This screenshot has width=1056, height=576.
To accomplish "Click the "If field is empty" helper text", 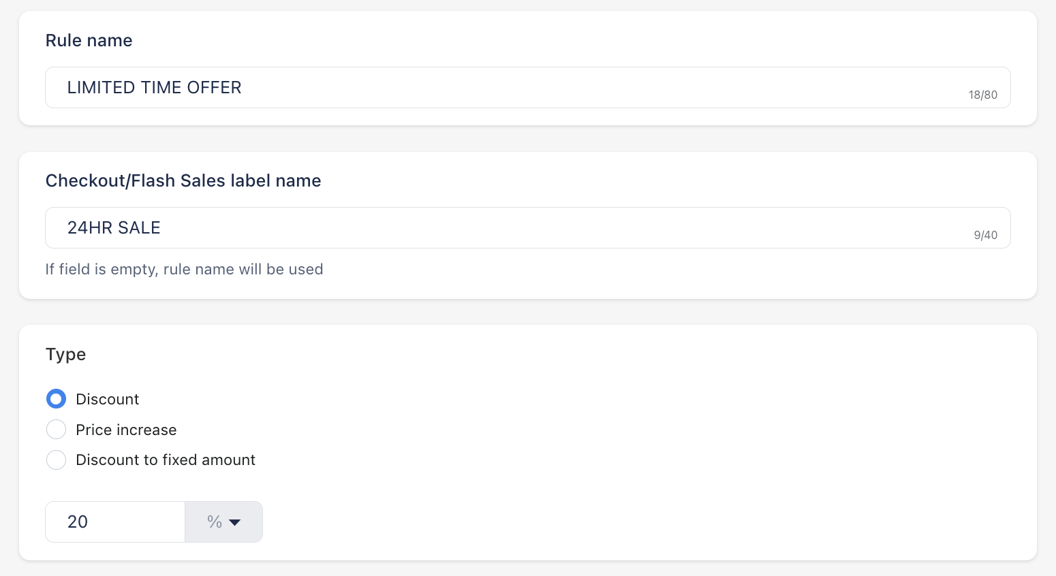I will 184,269.
